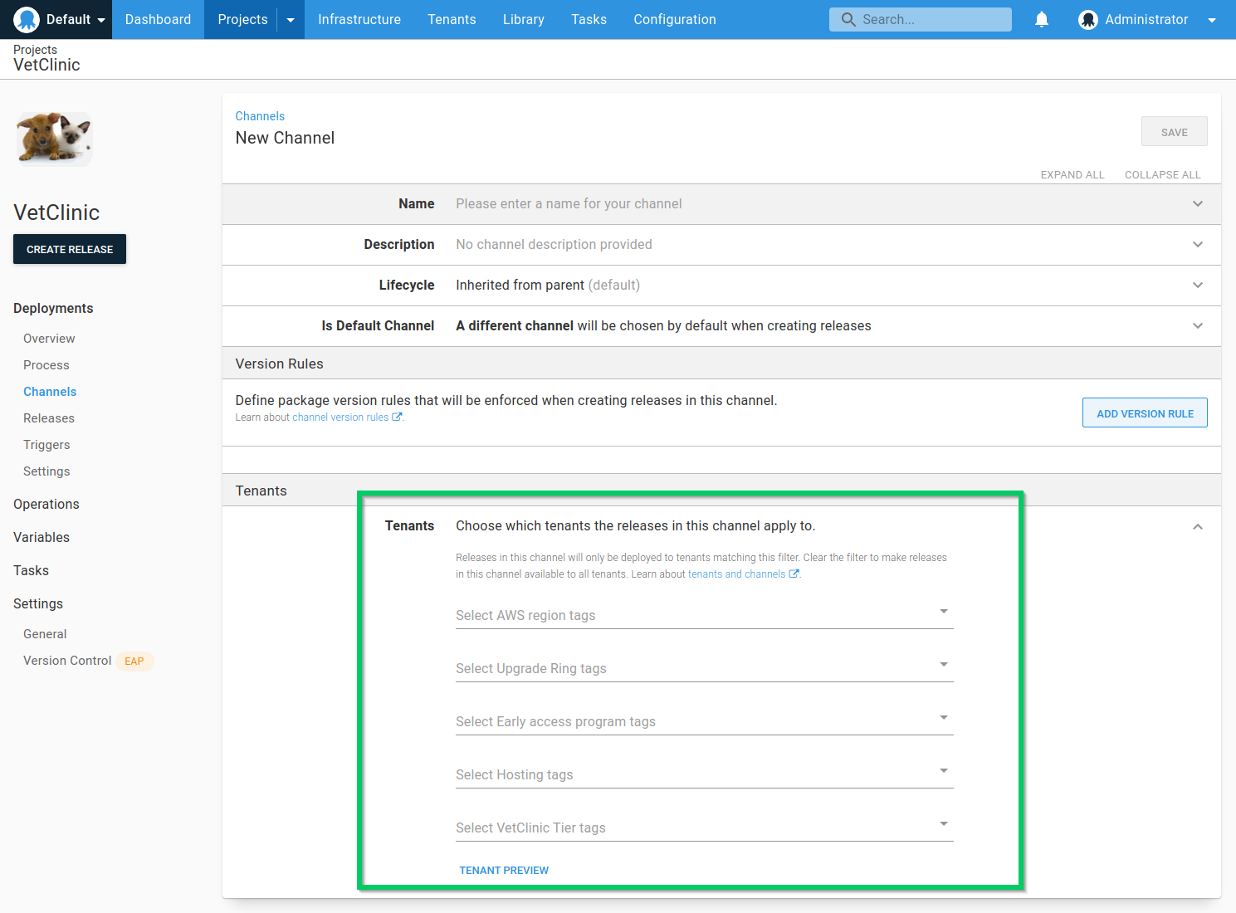Image resolution: width=1236 pixels, height=913 pixels.
Task: Expand the Name section chevron
Action: pyautogui.click(x=1197, y=204)
